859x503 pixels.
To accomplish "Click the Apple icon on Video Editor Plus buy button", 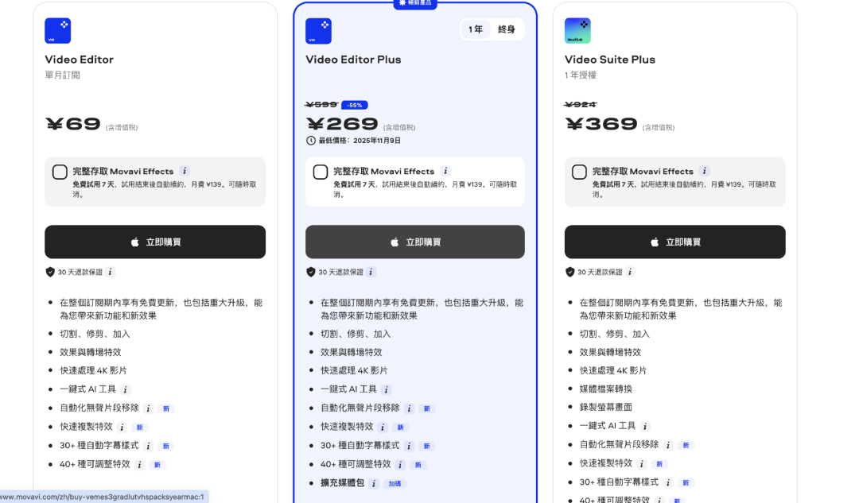I will tap(395, 242).
